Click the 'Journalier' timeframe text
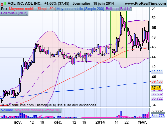 [81, 3]
